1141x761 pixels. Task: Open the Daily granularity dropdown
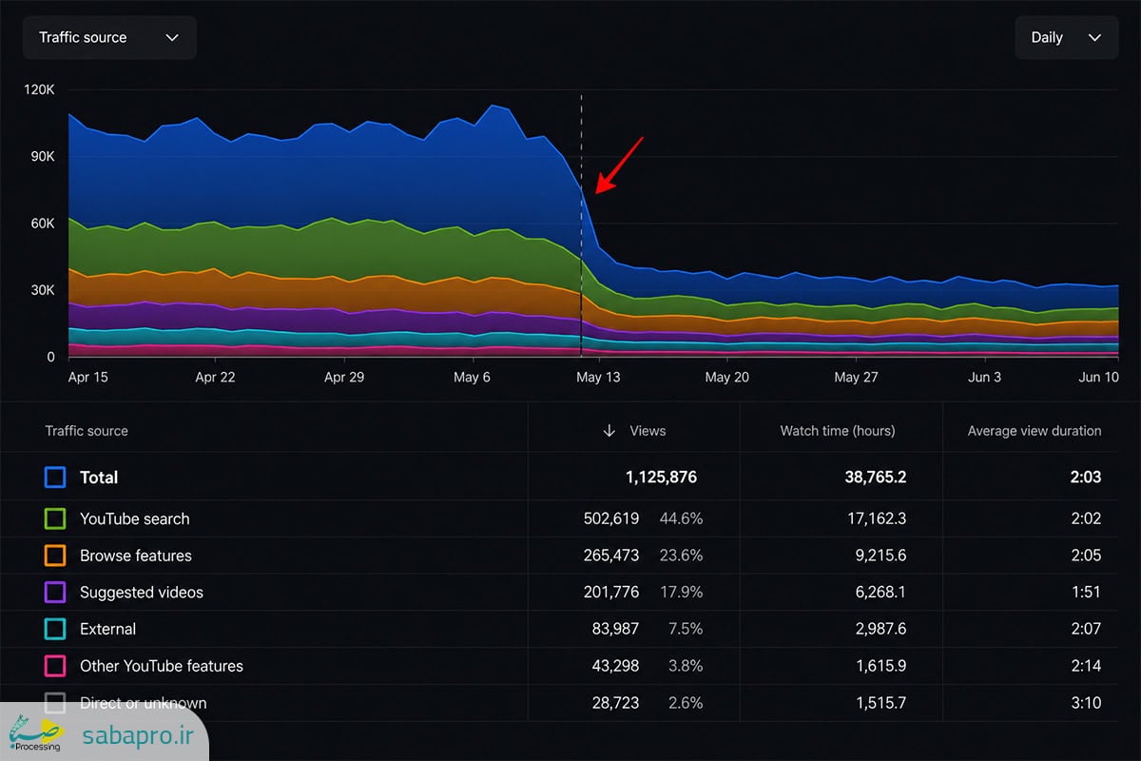coord(1066,38)
